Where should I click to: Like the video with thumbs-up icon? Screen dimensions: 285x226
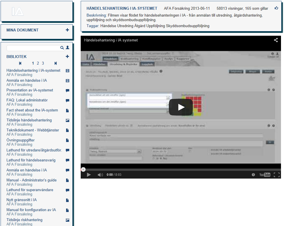pyautogui.click(x=276, y=8)
